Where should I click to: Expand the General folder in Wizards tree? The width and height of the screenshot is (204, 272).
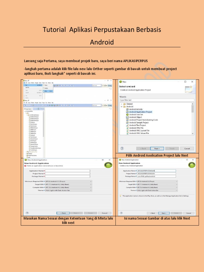121,104
